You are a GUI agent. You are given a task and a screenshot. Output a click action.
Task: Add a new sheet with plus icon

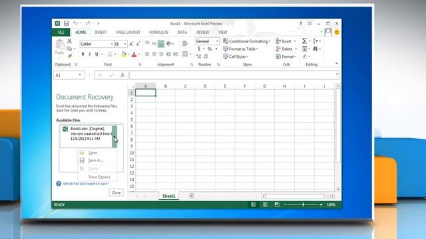[192, 196]
